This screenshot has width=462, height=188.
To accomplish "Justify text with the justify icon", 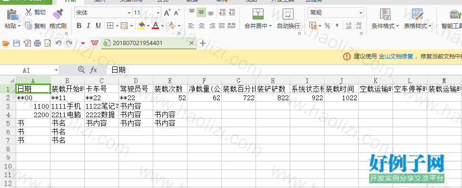I will coord(222,26).
